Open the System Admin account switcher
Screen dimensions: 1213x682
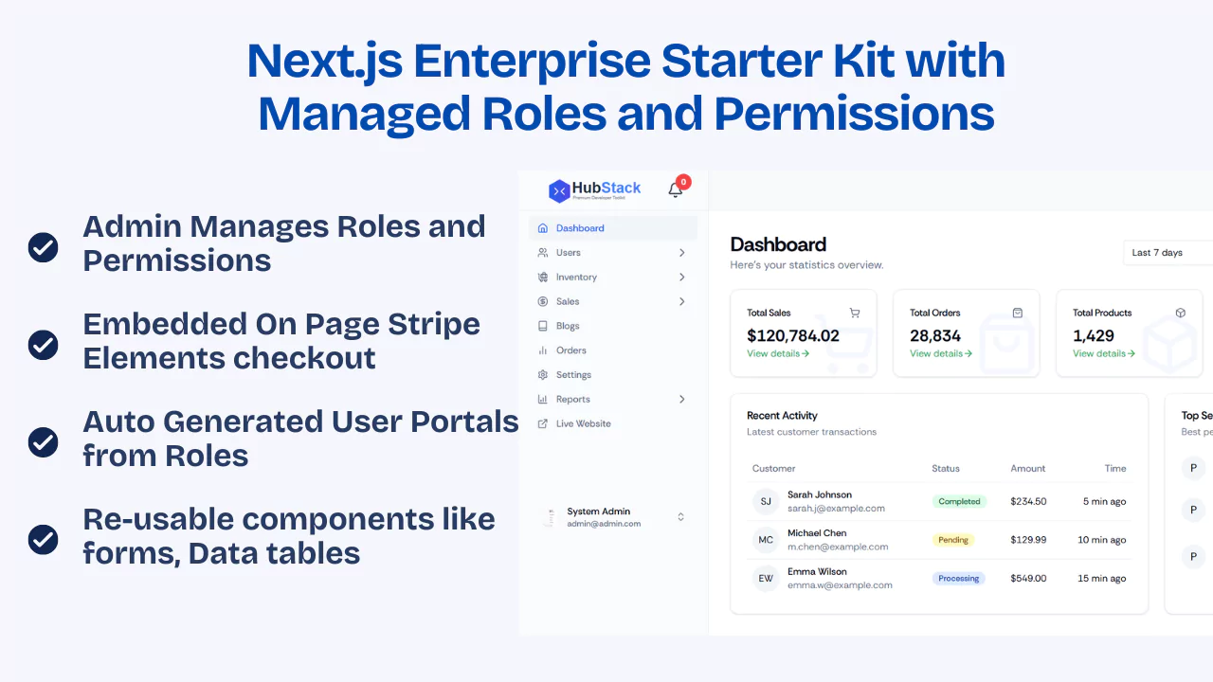pyautogui.click(x=680, y=516)
